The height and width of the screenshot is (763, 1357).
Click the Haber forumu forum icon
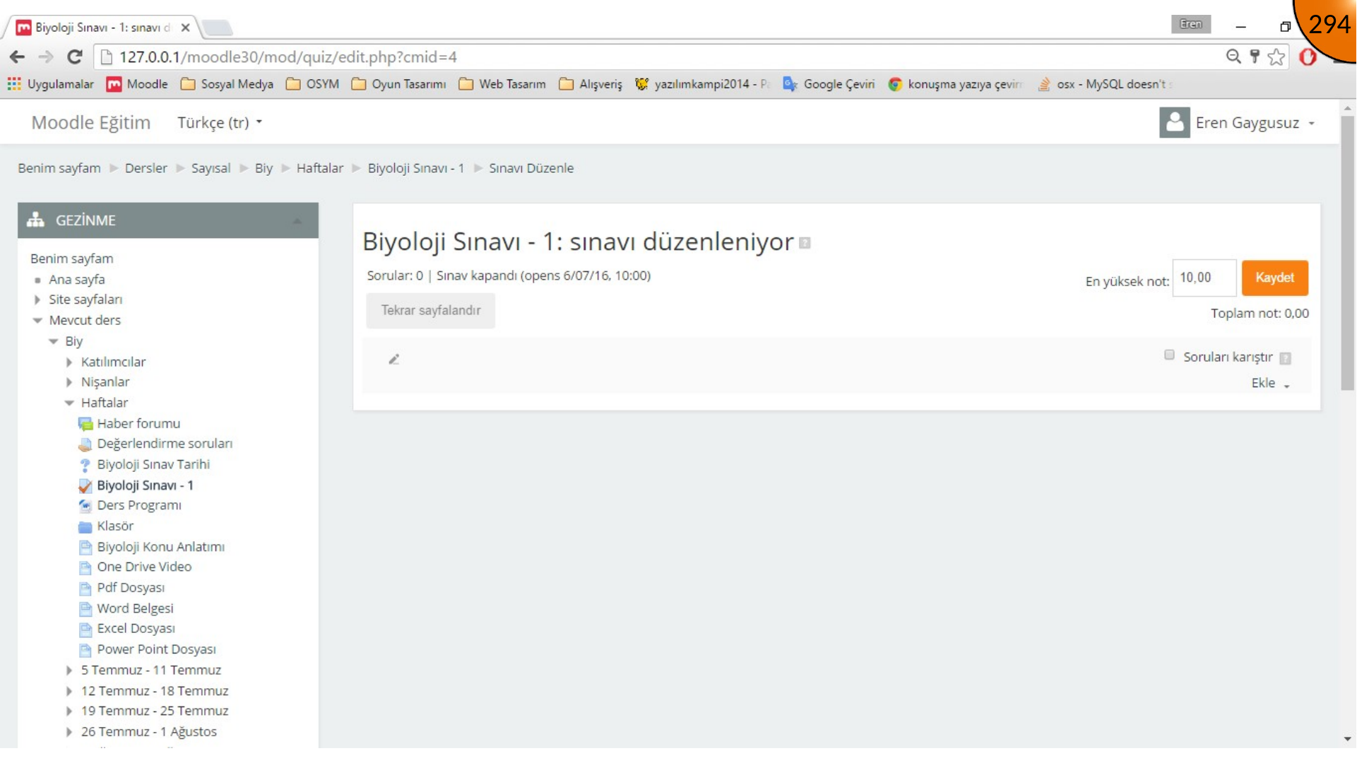point(85,424)
